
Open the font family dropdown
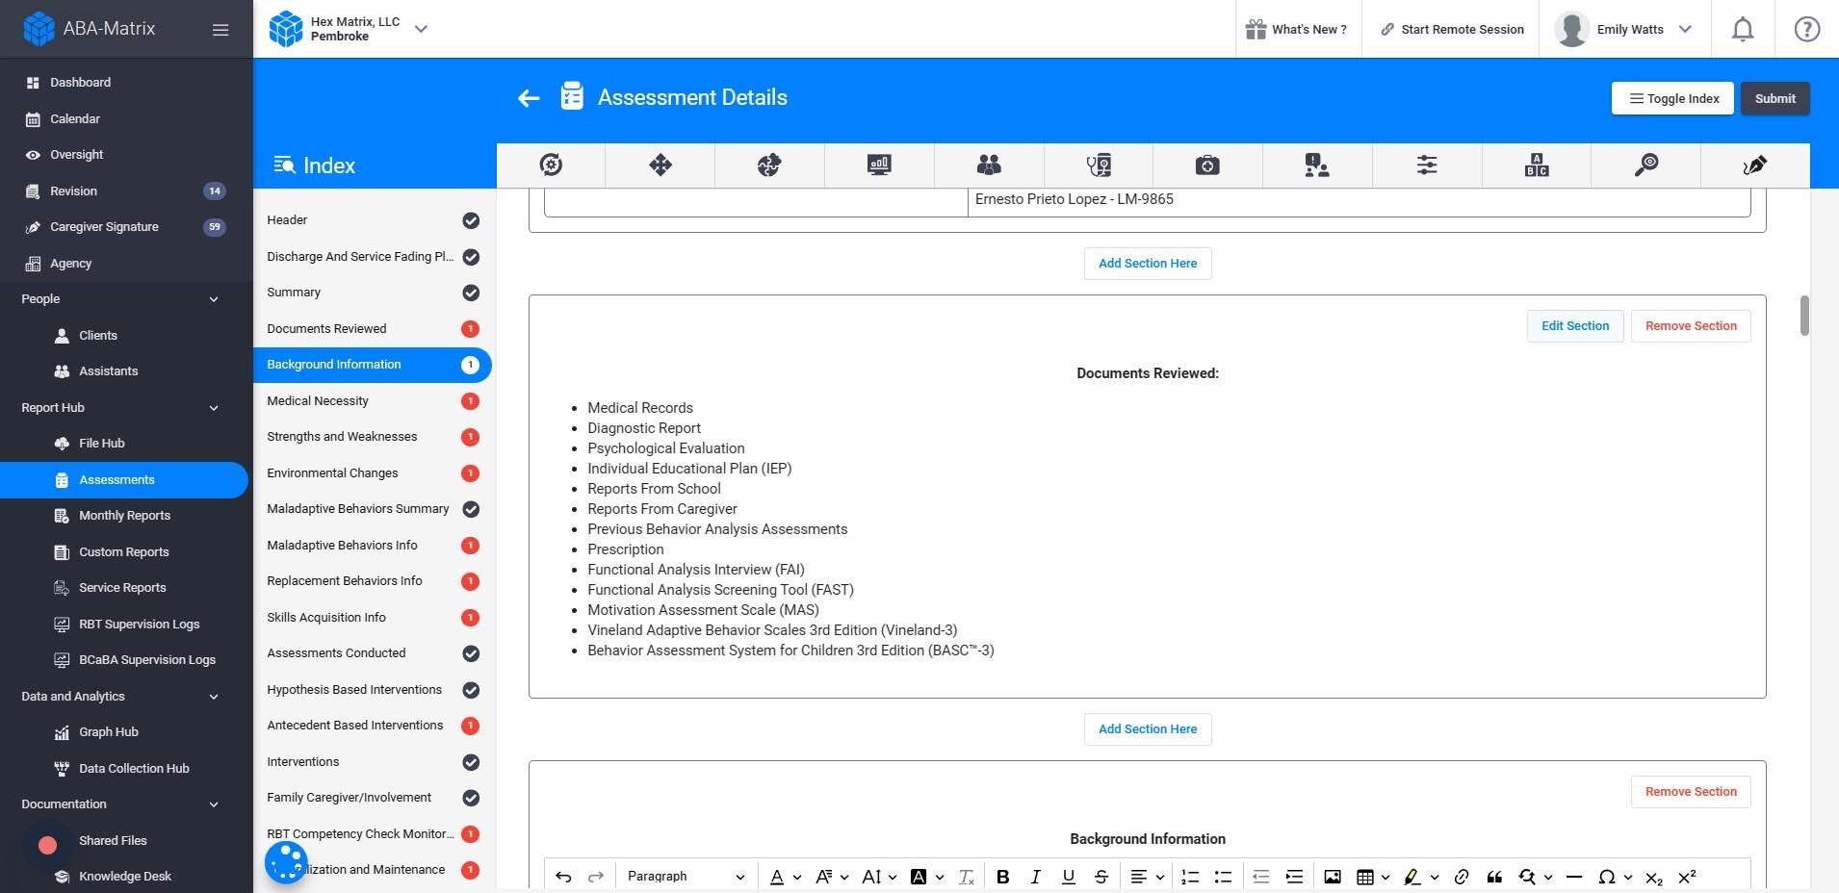tap(833, 877)
